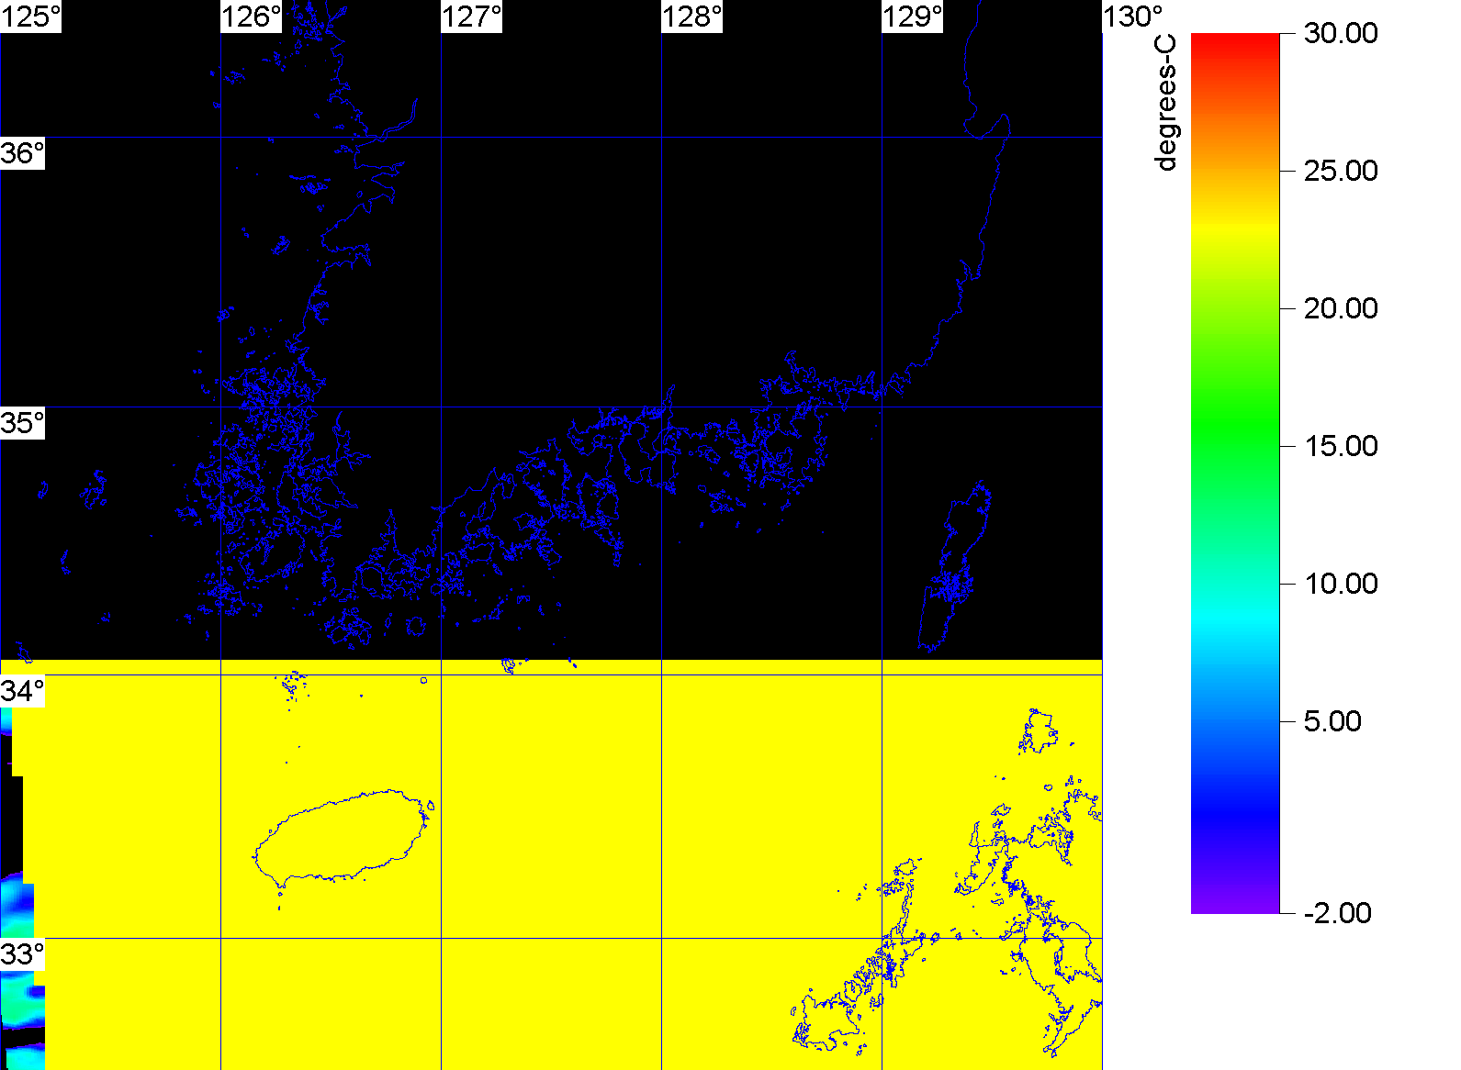Image resolution: width=1461 pixels, height=1070 pixels.
Task: Click the elongated island outline east of 129°
Action: pyautogui.click(x=955, y=567)
